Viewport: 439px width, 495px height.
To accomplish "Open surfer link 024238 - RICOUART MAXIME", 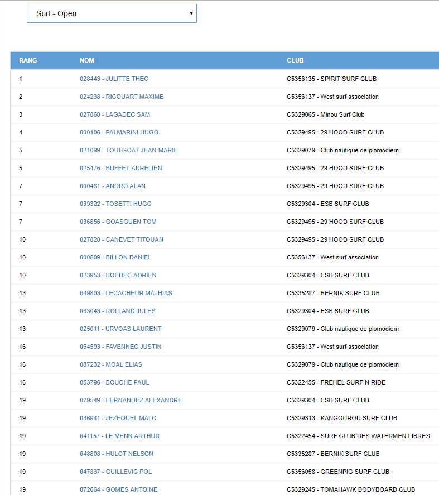I will [122, 97].
